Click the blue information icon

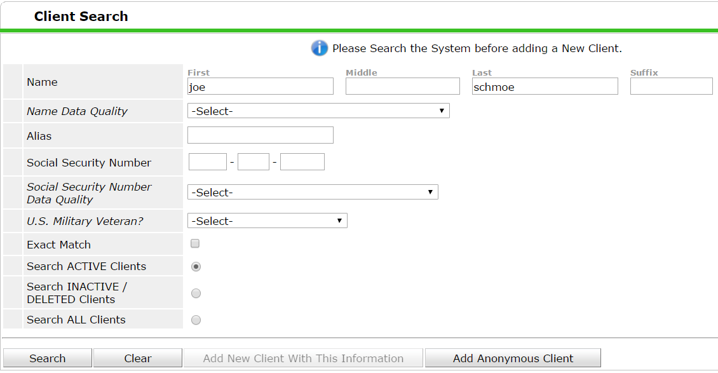coord(319,48)
